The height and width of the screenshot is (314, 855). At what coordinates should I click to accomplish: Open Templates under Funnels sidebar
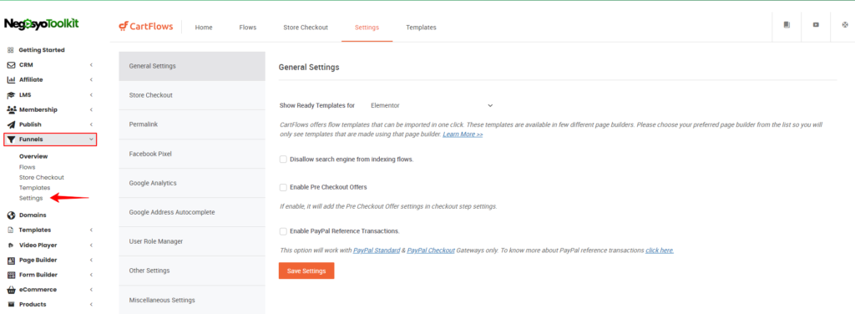tap(35, 188)
